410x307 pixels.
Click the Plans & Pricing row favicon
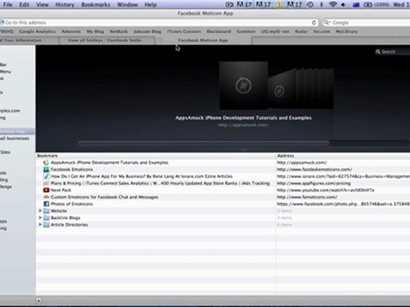(x=46, y=183)
